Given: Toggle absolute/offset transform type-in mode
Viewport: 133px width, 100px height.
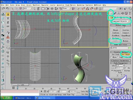Looking at the screenshot, I should point(45,91).
